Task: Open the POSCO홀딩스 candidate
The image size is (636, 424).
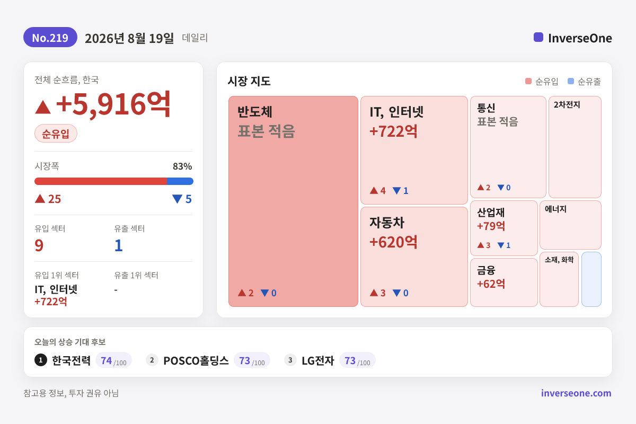Action: 196,360
